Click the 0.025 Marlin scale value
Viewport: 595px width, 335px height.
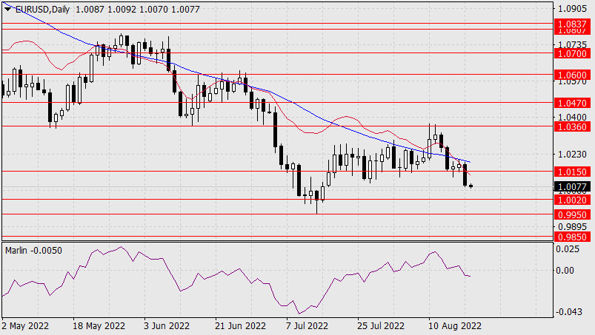pos(568,249)
